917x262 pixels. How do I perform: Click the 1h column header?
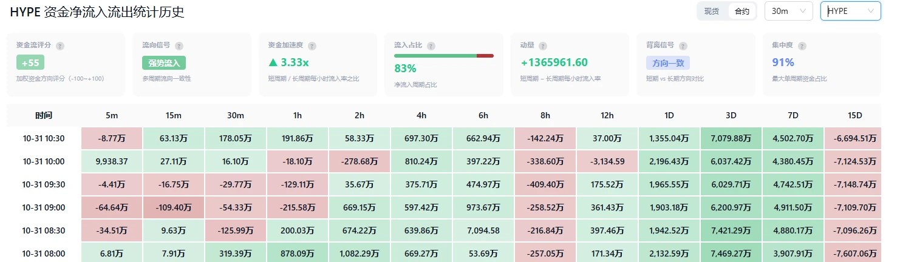[x=298, y=115]
